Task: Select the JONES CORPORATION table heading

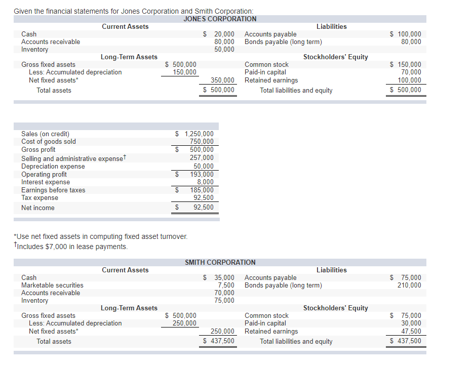Action: pos(220,19)
